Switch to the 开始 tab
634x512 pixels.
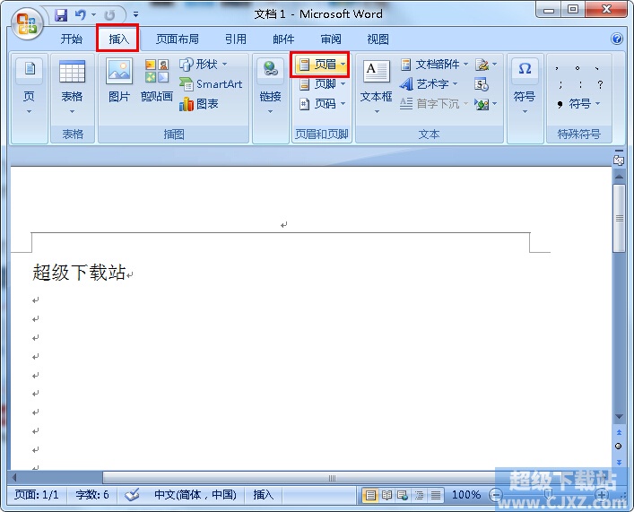[x=72, y=39]
